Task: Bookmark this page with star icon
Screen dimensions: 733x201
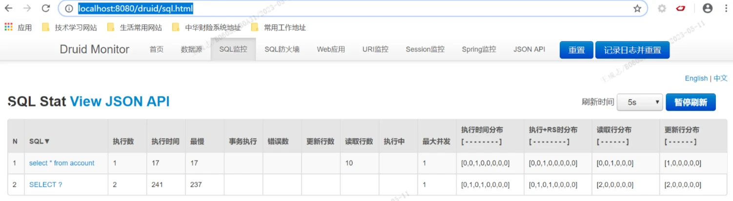Action: coord(637,8)
